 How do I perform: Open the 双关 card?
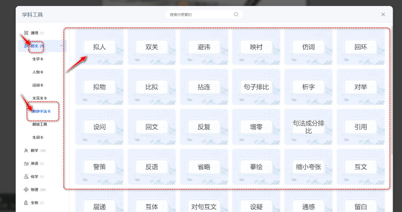[152, 47]
